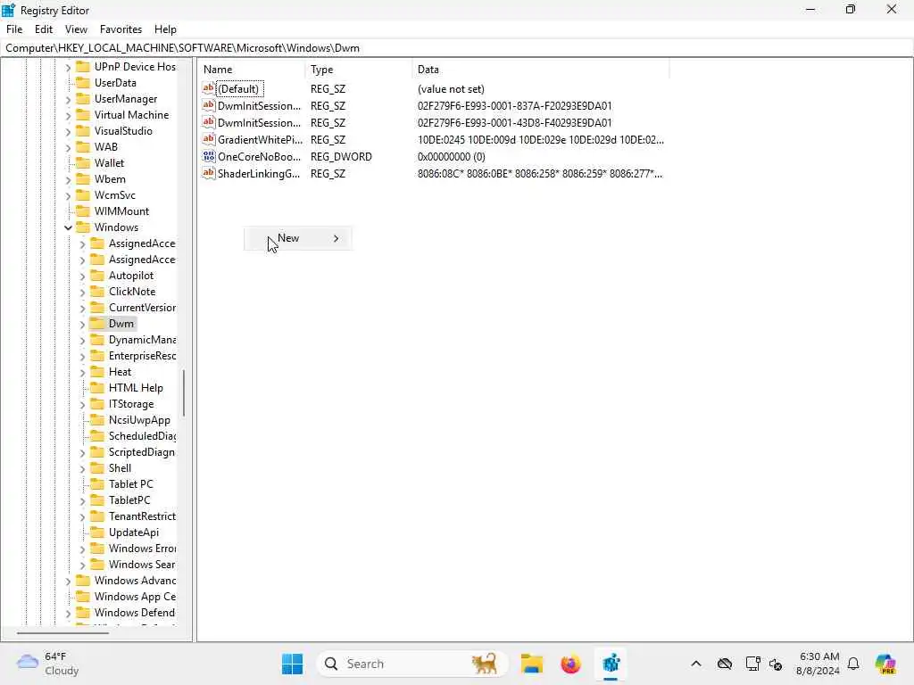914x685 pixels.
Task: Expand the Autopilot key
Action: [x=82, y=276]
